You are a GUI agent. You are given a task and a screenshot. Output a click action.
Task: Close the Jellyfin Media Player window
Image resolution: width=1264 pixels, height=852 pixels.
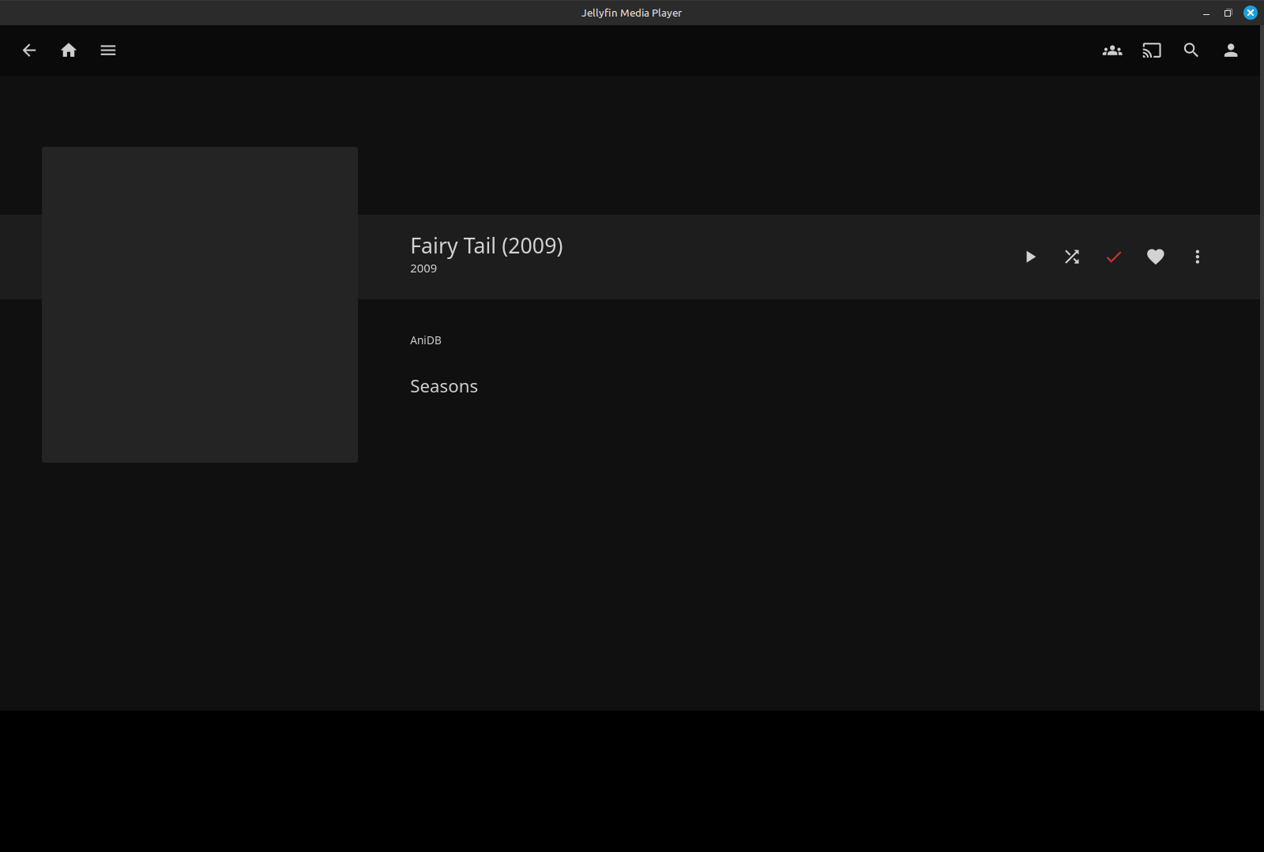pyautogui.click(x=1251, y=13)
